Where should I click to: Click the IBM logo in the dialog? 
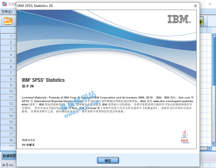pyautogui.click(x=179, y=19)
